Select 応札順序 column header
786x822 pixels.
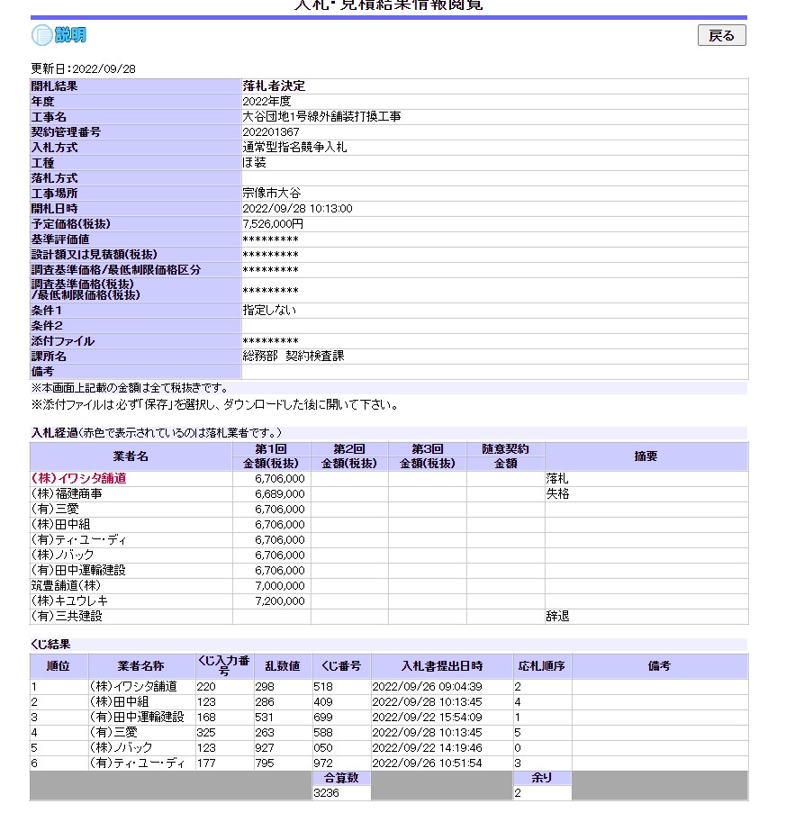pyautogui.click(x=542, y=666)
